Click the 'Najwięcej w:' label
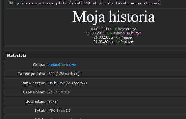Viewport: 186px width, 119px height. click(x=34, y=83)
